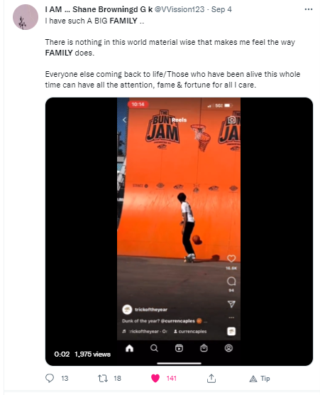Tap the reel's heart like icon
Screen dimensions: 320x395
[231, 258]
